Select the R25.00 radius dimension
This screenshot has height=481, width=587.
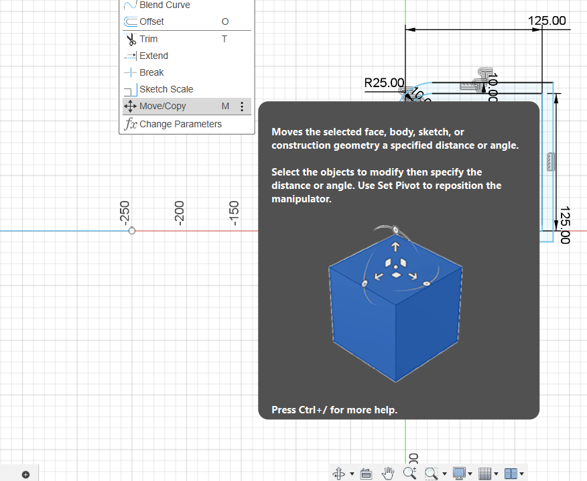(384, 82)
